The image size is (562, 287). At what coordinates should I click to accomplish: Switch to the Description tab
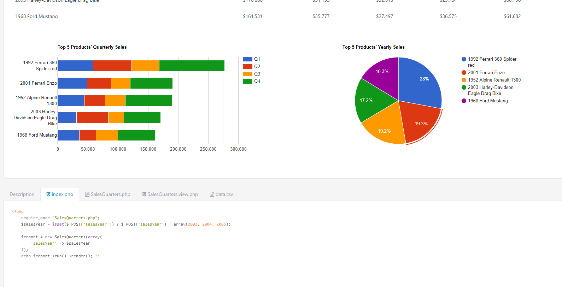[22, 194]
